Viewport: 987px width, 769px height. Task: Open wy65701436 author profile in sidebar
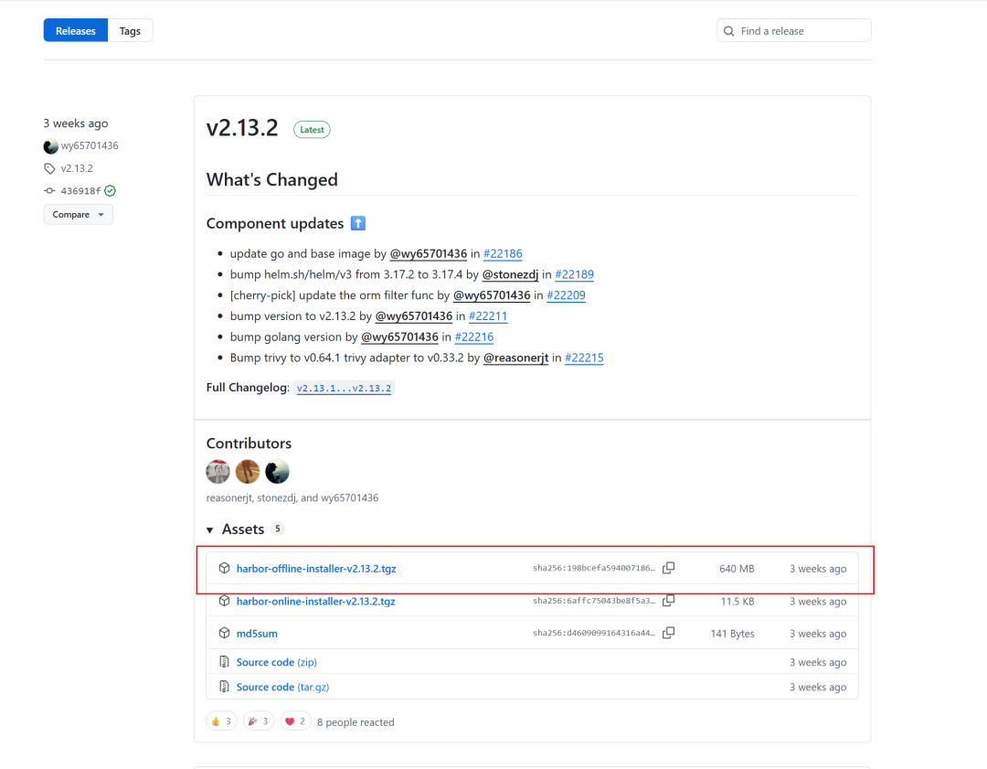coord(90,145)
